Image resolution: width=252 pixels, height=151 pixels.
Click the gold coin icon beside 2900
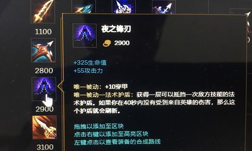pos(107,43)
